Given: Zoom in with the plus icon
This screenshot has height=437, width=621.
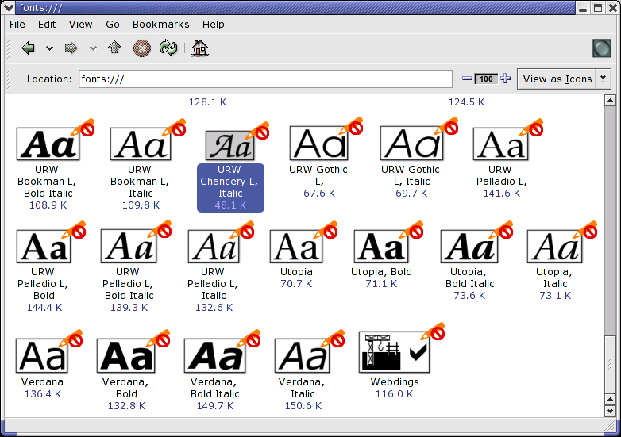Looking at the screenshot, I should pyautogui.click(x=505, y=79).
